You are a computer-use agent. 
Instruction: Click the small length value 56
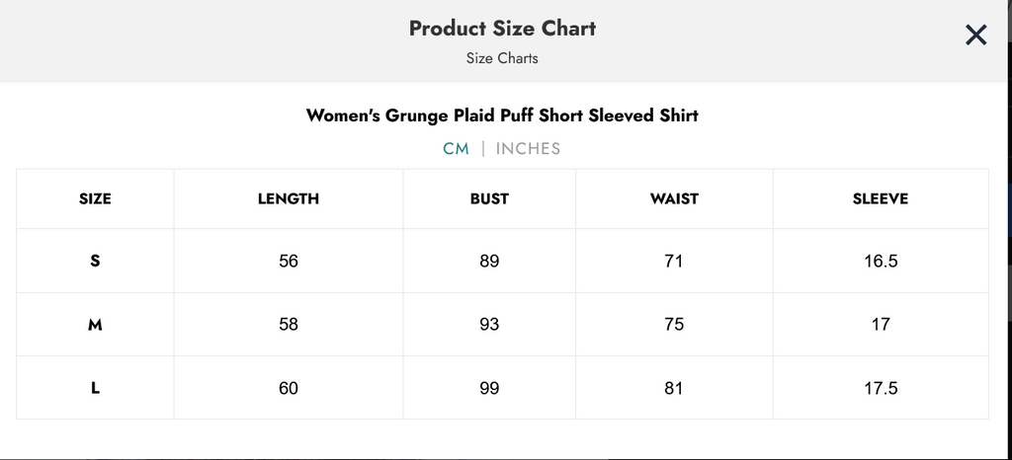click(289, 262)
